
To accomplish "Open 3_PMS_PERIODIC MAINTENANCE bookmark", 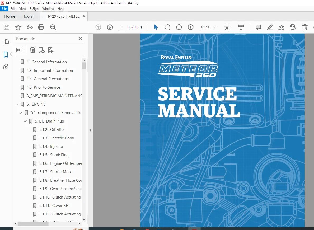I will [x=54, y=96].
